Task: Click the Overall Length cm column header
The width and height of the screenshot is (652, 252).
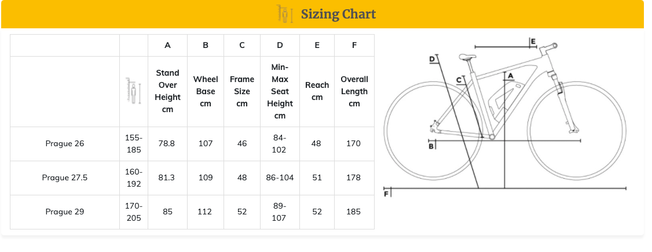Action: [x=354, y=91]
